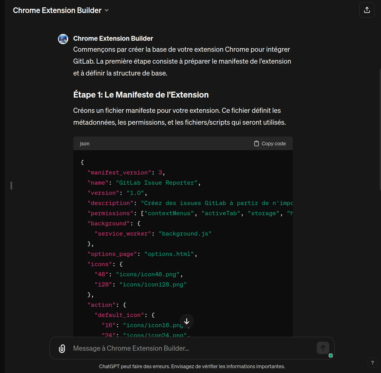The width and height of the screenshot is (381, 373).
Task: Open the help question mark button
Action: pyautogui.click(x=372, y=363)
